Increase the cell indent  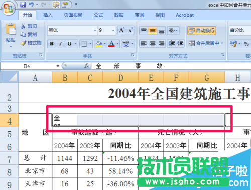(180, 43)
